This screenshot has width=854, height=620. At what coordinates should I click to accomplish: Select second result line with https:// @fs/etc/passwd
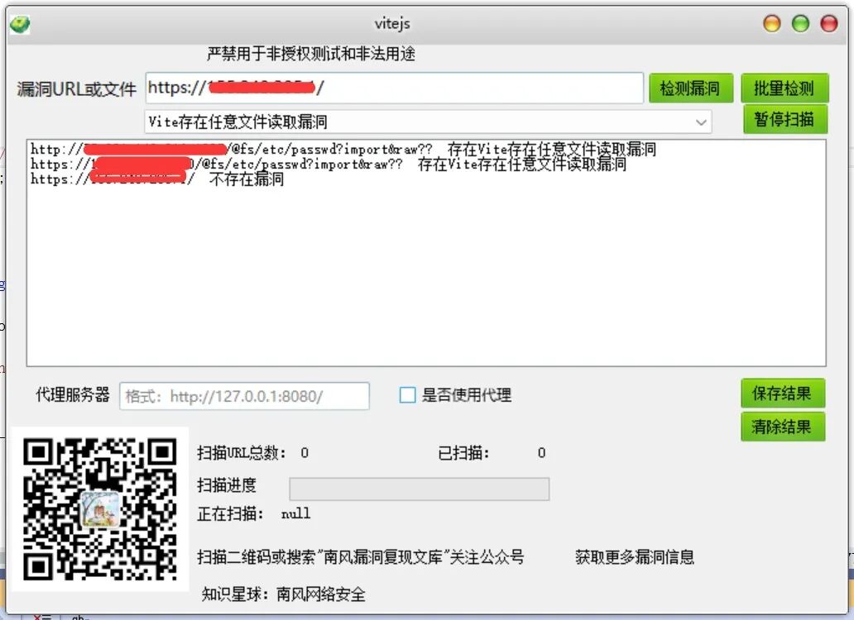(329, 165)
